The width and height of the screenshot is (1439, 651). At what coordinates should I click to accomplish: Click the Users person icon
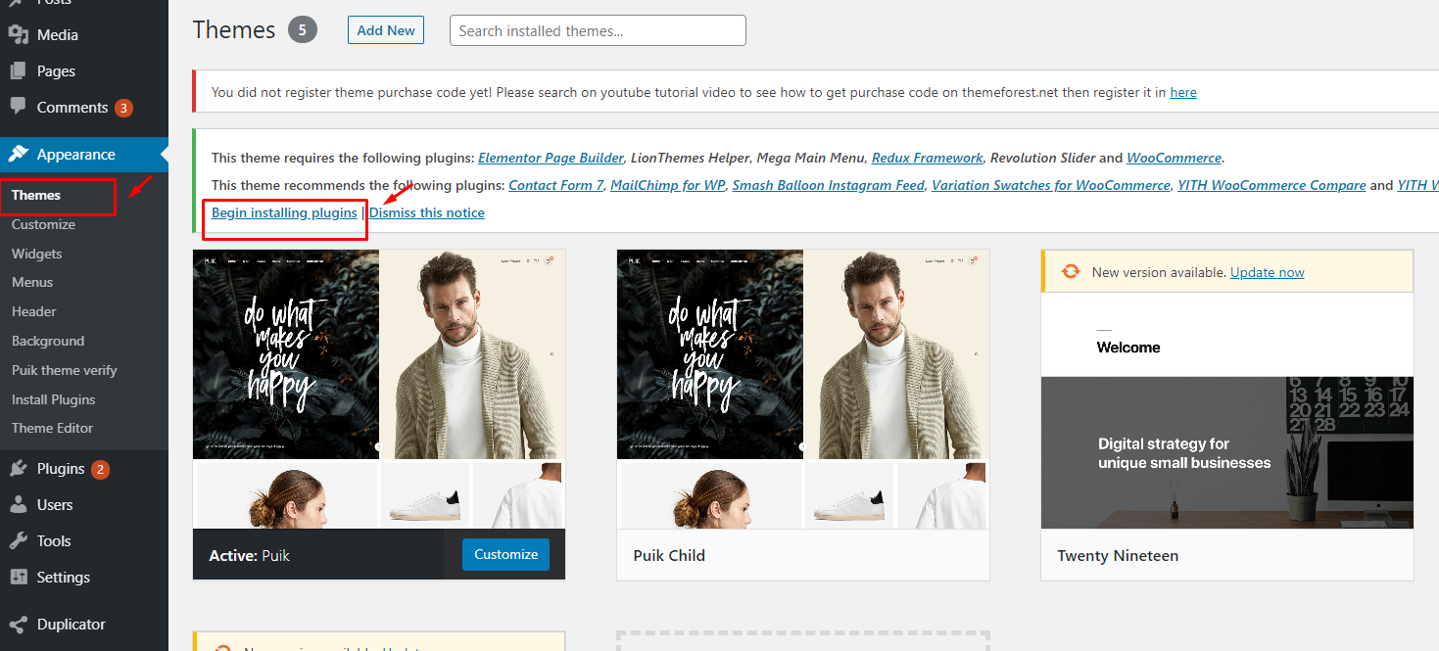click(x=18, y=505)
